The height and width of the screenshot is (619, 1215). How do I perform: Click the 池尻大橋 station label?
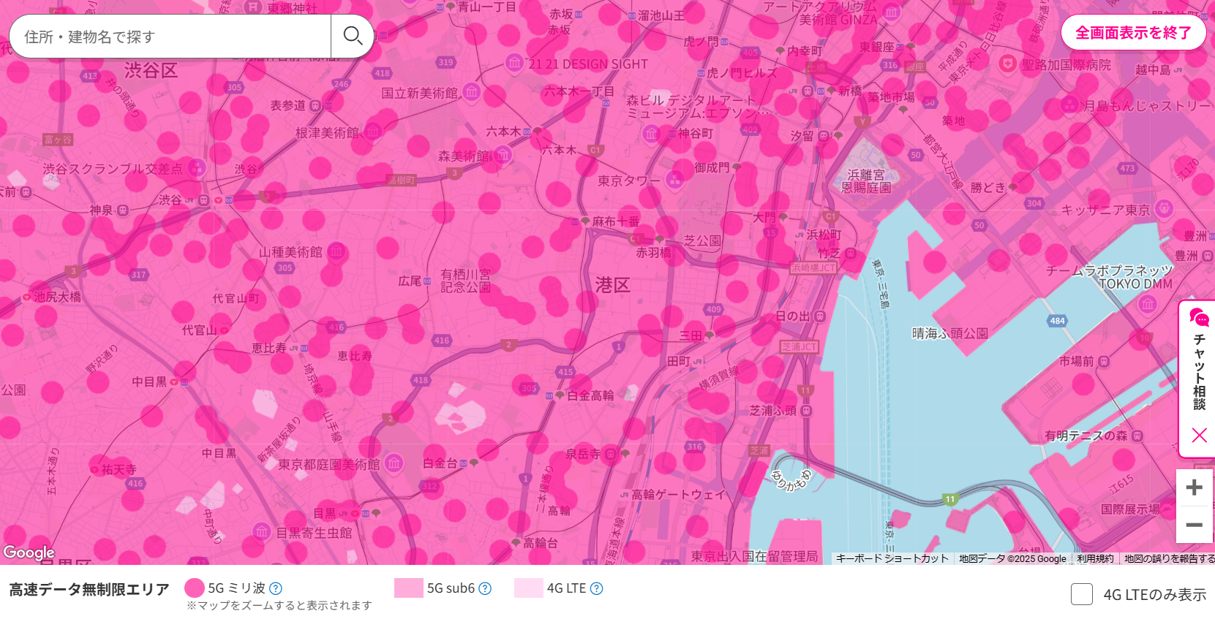tap(57, 297)
